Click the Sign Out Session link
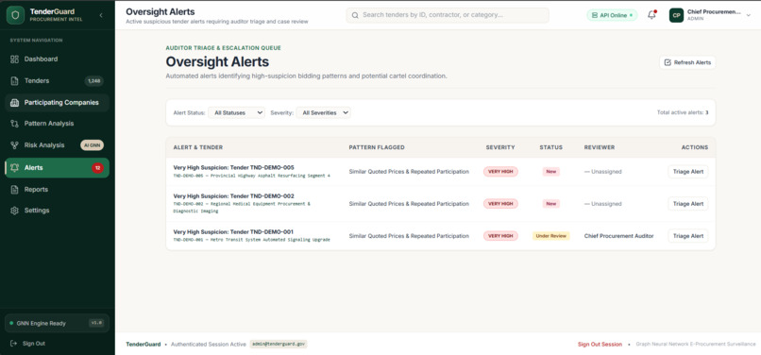 tap(600, 345)
